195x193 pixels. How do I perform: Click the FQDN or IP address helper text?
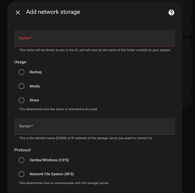point(86,138)
